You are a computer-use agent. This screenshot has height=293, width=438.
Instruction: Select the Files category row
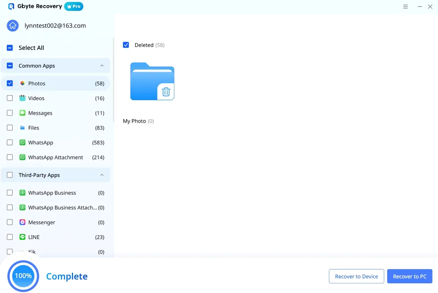56,127
